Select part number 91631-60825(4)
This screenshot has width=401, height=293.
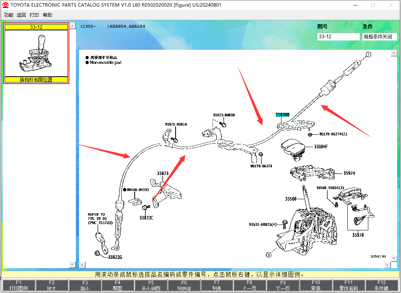tap(263, 224)
